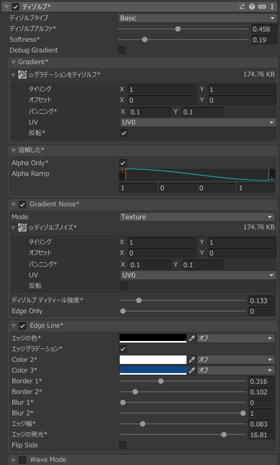Viewport: 280px width, 465px height.
Task: Click the エッジの発光 value field 16.81
Action: click(262, 435)
